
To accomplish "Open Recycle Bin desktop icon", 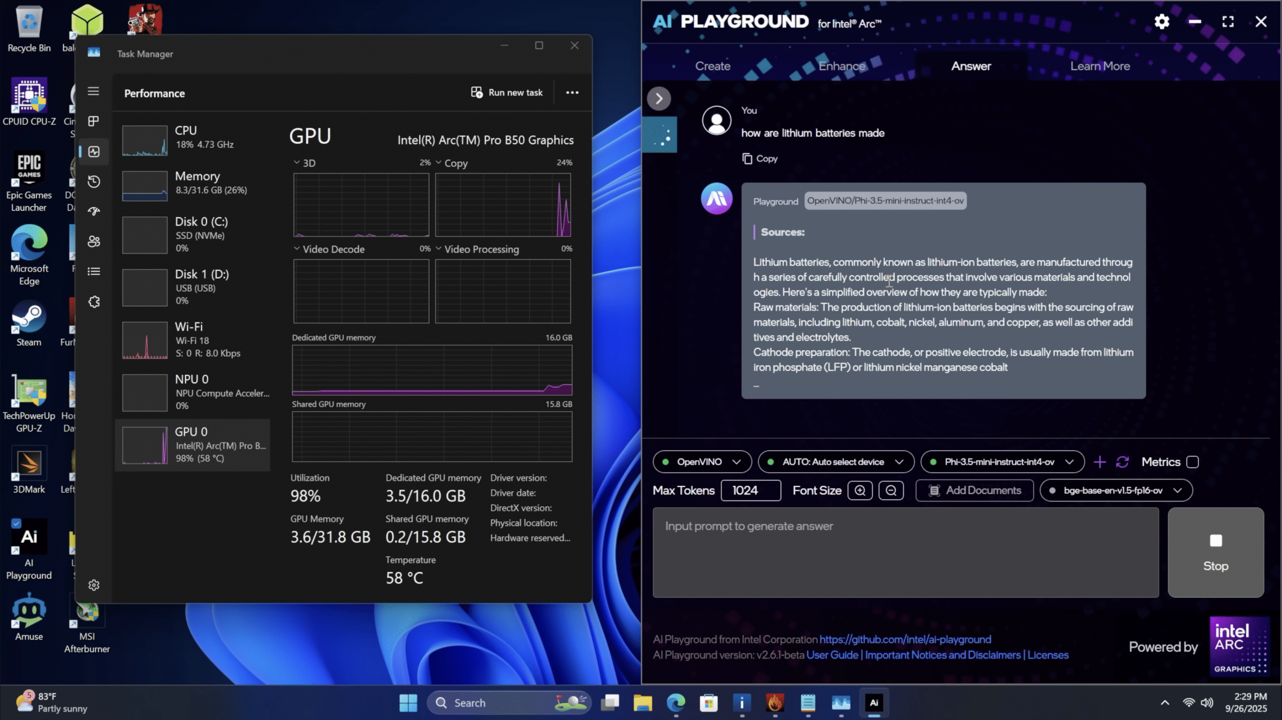I will pos(29,29).
